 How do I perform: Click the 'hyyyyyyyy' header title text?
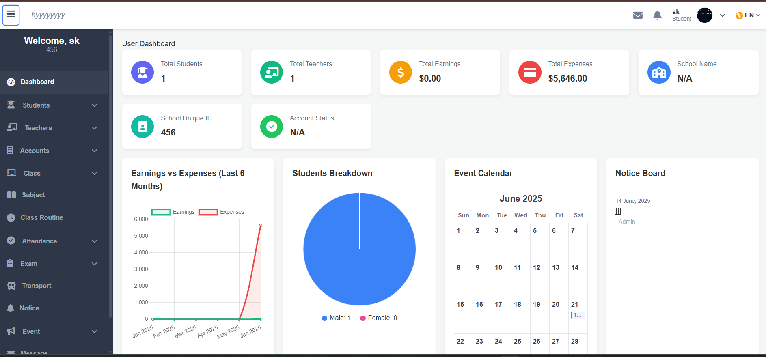[48, 15]
